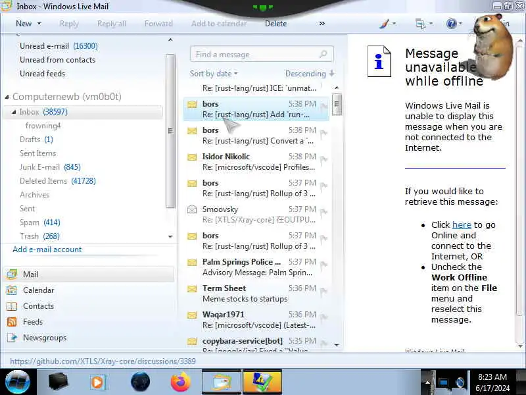Click the opened envelope icon of Smoovsky message
This screenshot has height=395, width=526.
point(192,209)
